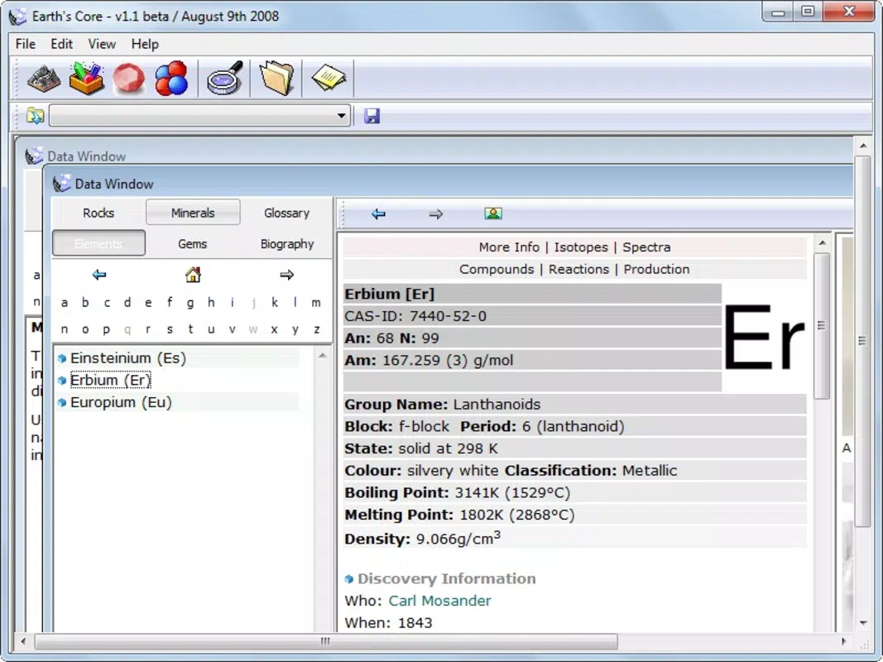Switch to the Glossary category
The image size is (883, 662).
click(x=286, y=213)
